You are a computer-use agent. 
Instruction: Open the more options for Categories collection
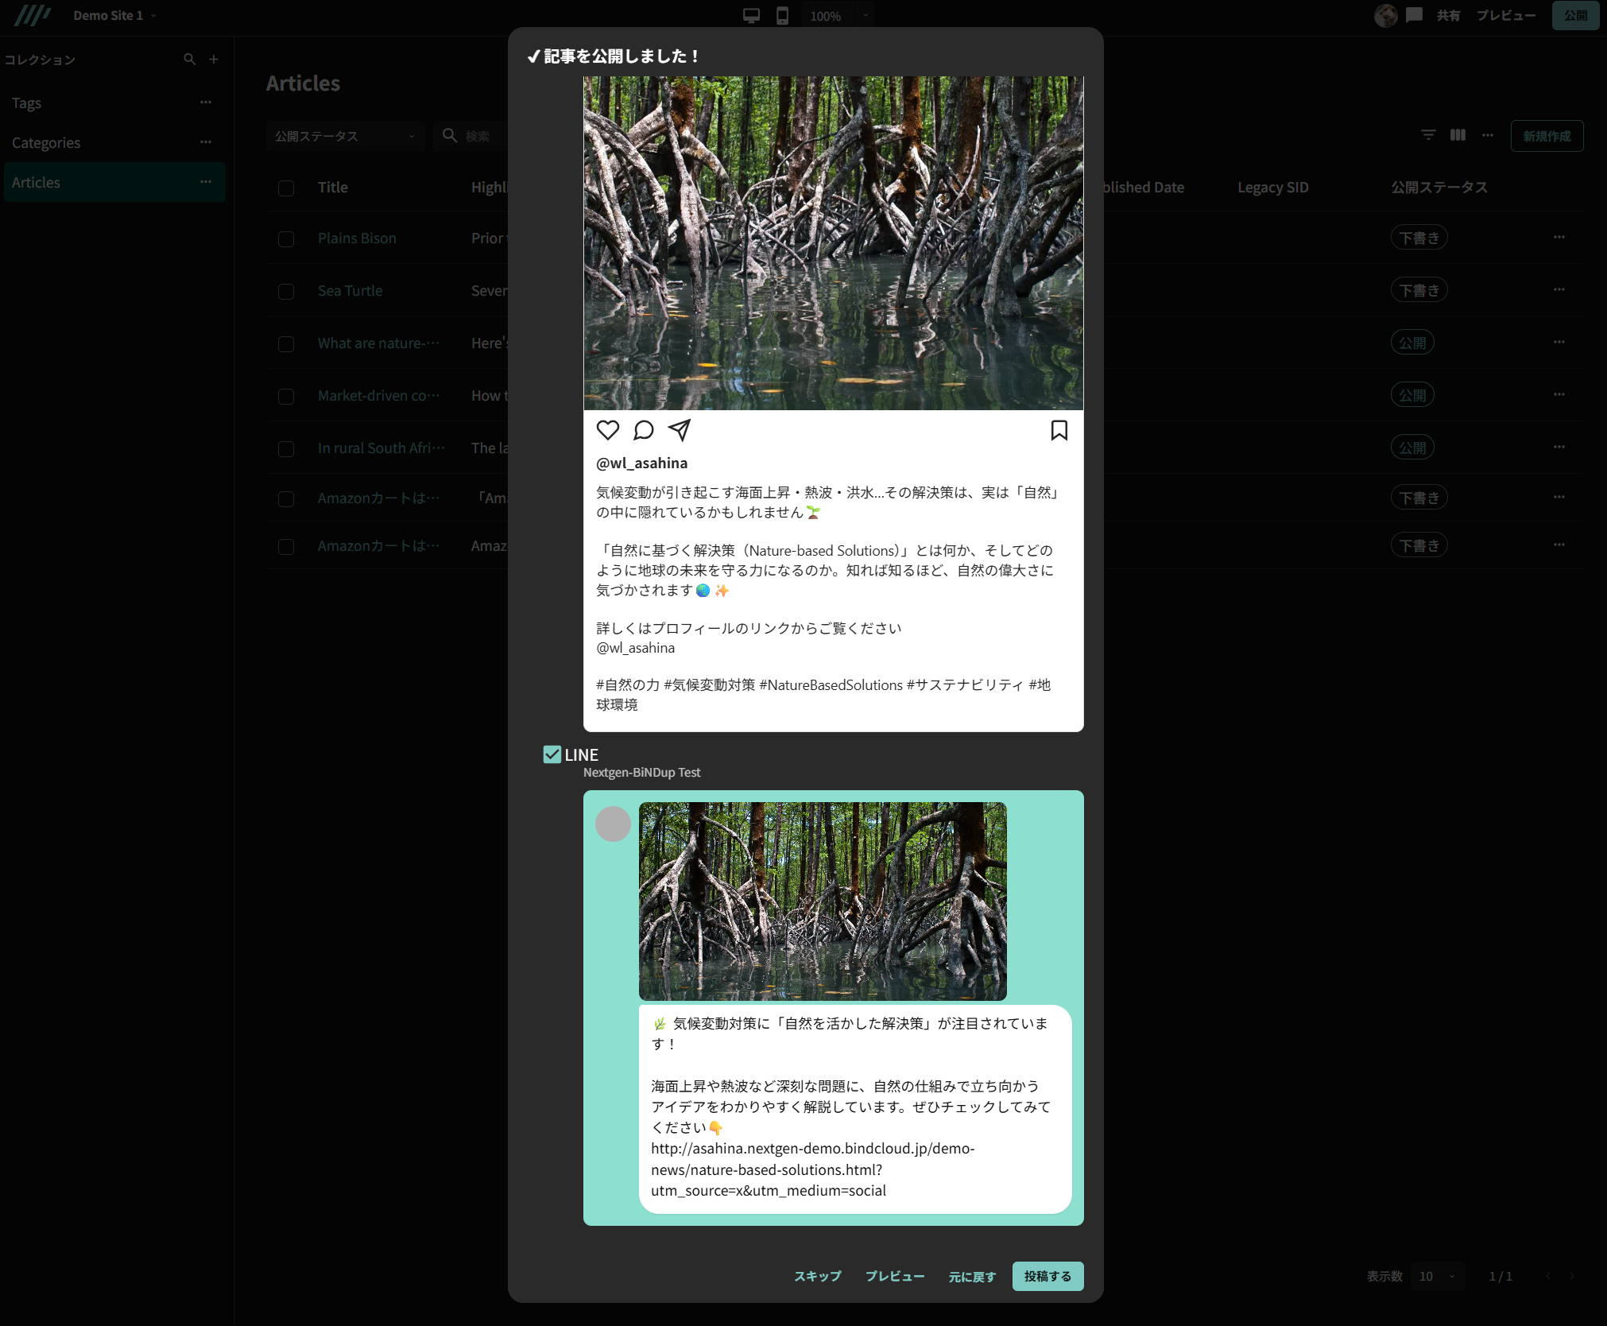[206, 142]
